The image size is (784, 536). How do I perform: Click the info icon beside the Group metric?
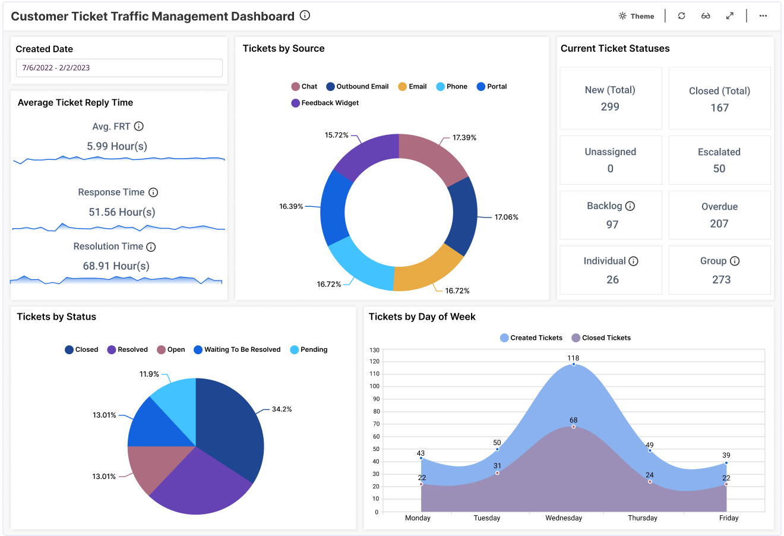736,260
